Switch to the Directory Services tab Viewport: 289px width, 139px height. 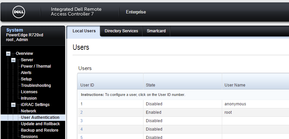pyautogui.click(x=121, y=31)
